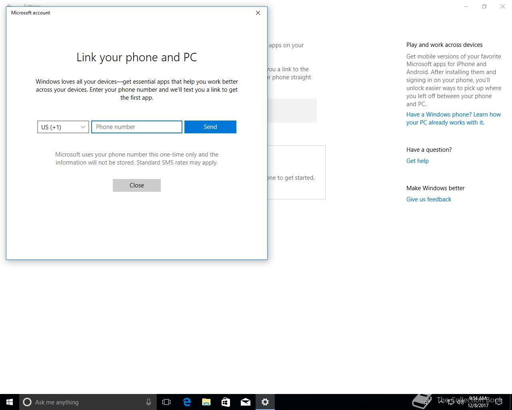This screenshot has height=410, width=512.
Task: Open 'Have a Windows phone?' link in Settings
Action: point(454,119)
